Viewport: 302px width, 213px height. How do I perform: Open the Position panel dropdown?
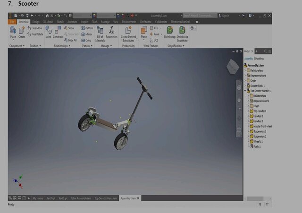coord(35,46)
